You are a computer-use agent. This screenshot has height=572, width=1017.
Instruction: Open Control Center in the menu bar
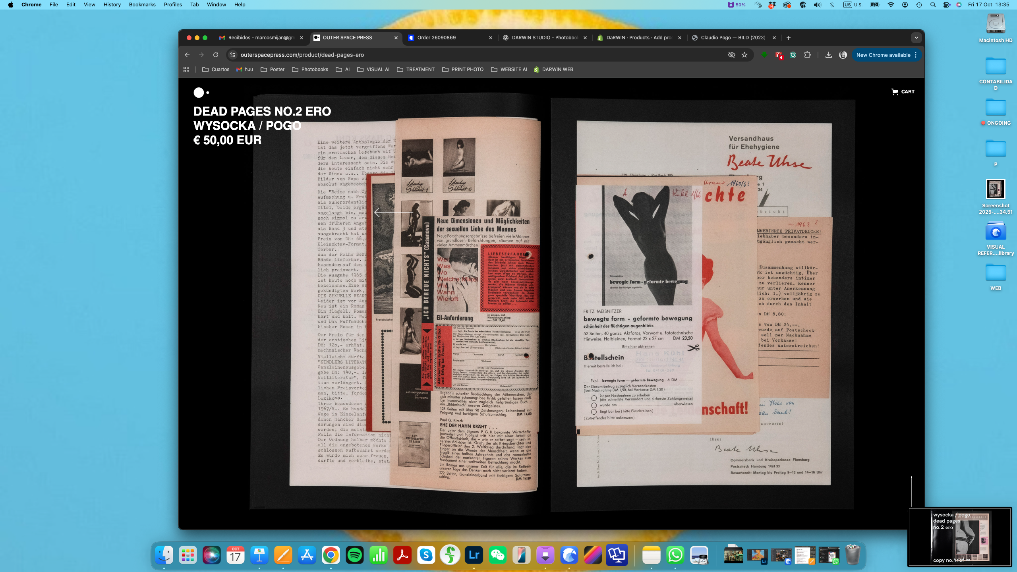[947, 5]
